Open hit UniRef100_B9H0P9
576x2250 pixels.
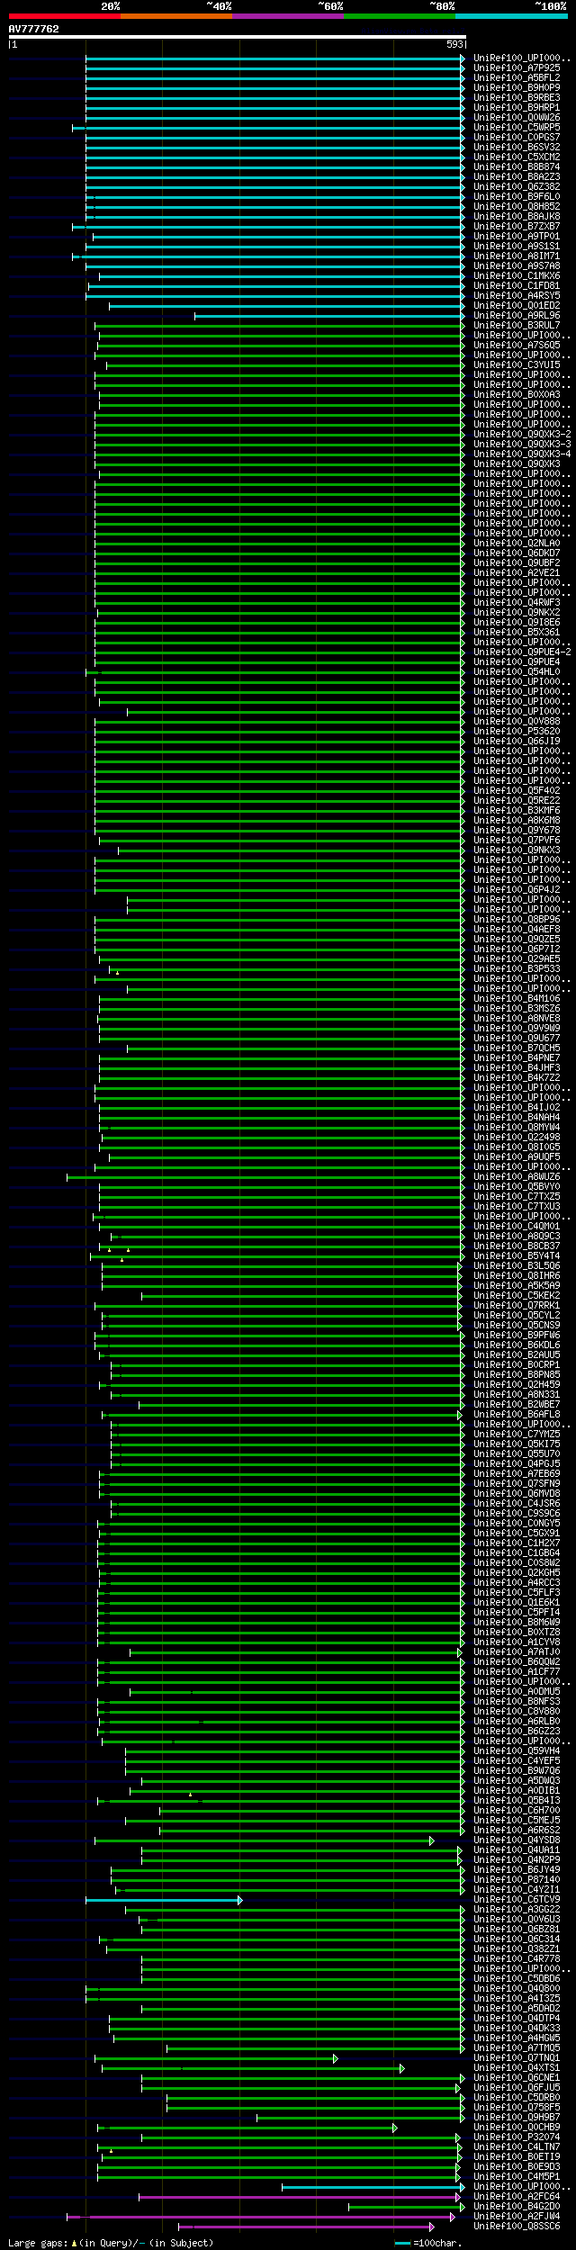517,87
